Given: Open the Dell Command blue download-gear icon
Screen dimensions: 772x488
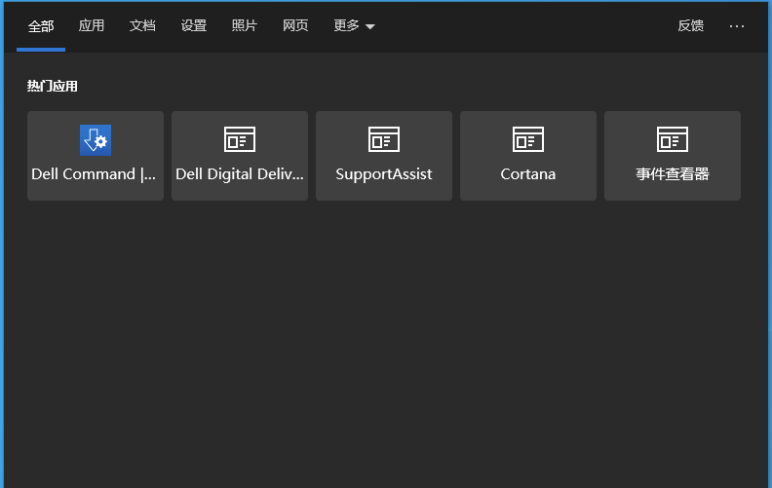Looking at the screenshot, I should (x=96, y=140).
